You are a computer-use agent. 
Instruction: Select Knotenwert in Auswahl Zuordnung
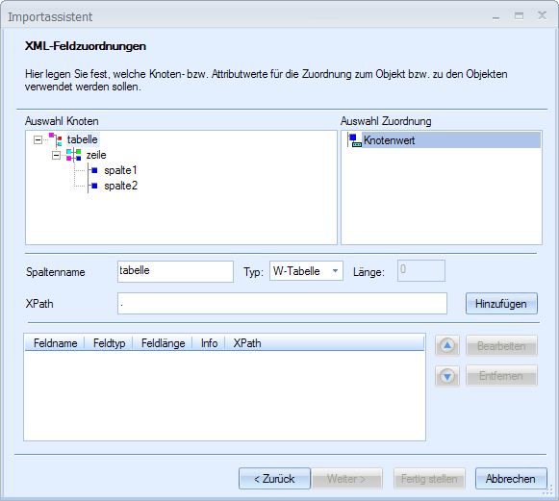click(x=389, y=140)
